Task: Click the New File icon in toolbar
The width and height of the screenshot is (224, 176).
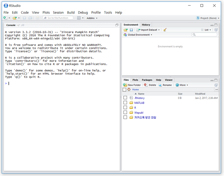Action: [5, 18]
